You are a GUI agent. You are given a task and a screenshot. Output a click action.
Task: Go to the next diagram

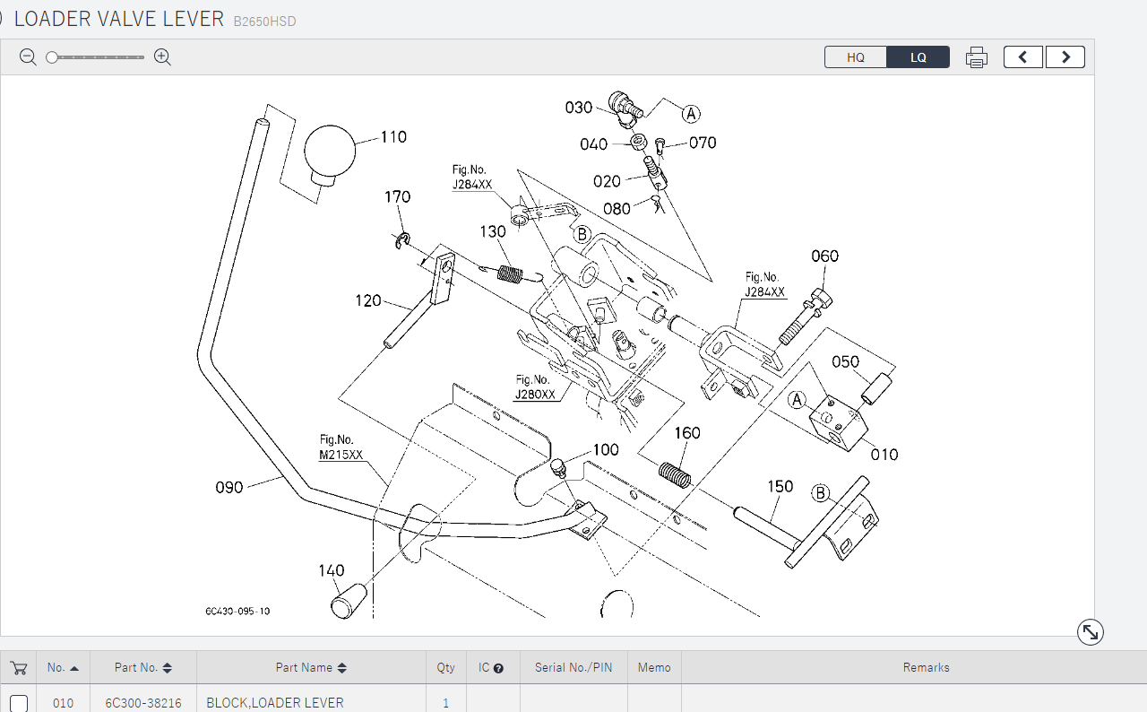[1065, 57]
